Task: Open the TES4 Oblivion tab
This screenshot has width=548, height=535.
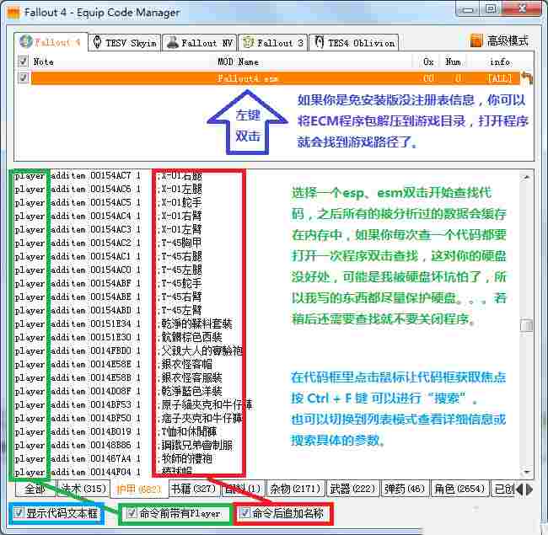Action: (x=354, y=43)
